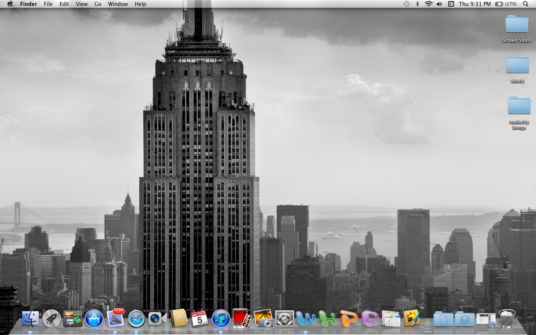Open Launchpad rocket icon

tap(51, 319)
